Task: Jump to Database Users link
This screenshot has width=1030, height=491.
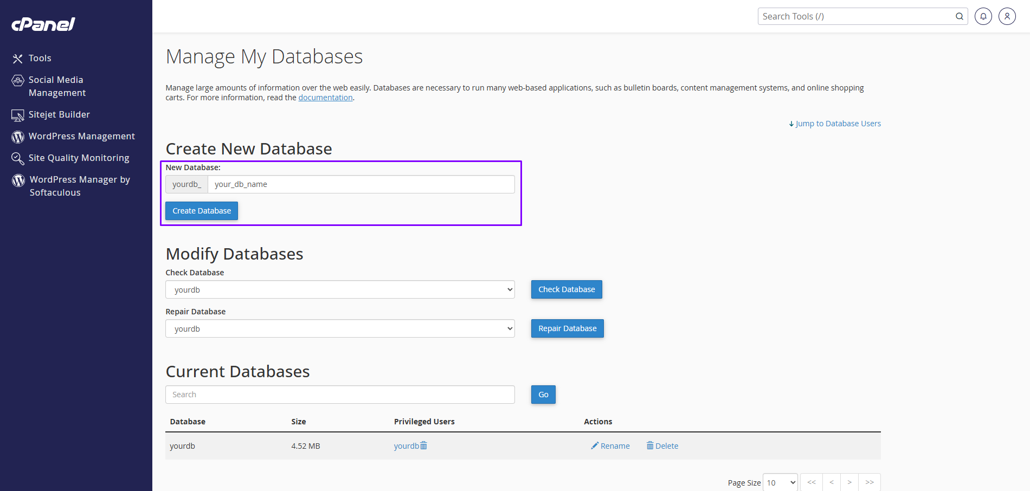Action: pyautogui.click(x=838, y=124)
